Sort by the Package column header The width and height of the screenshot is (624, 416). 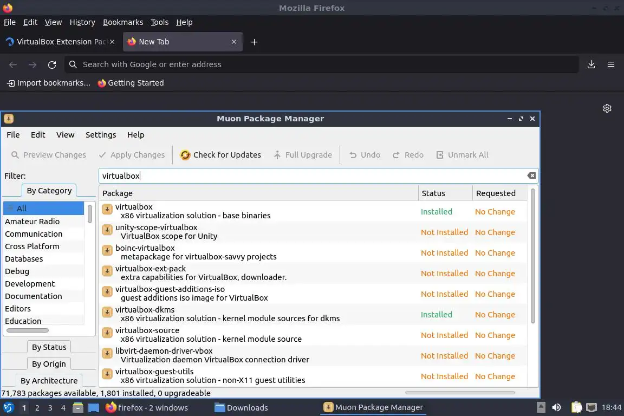(x=259, y=193)
